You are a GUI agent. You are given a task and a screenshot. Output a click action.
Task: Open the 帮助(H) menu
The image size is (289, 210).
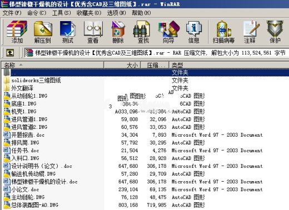[141, 13]
